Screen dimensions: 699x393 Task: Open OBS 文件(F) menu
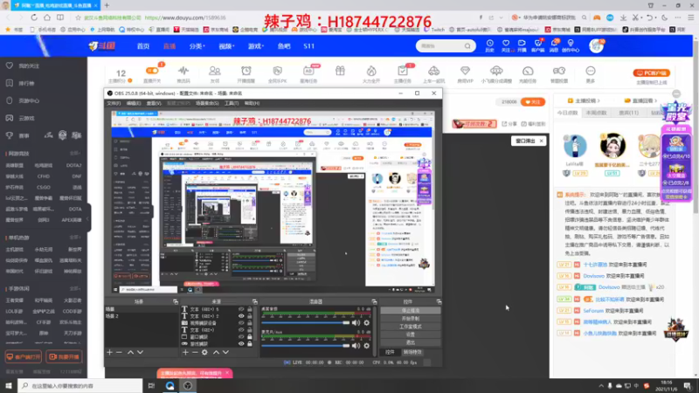tap(114, 103)
